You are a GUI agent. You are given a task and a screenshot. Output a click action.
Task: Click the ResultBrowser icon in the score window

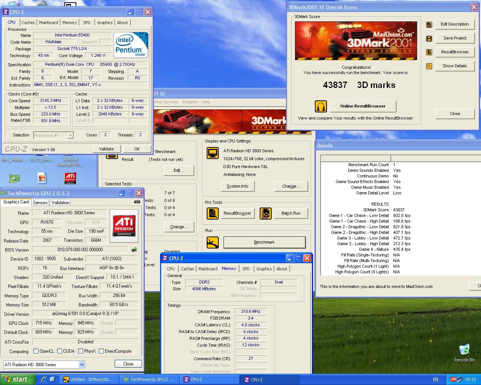pos(429,52)
